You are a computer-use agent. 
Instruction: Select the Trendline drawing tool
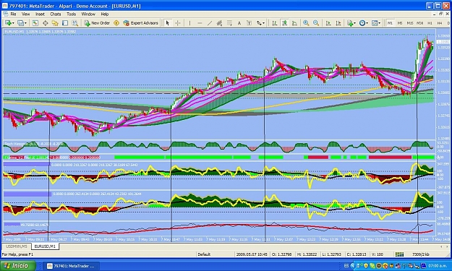[210, 23]
